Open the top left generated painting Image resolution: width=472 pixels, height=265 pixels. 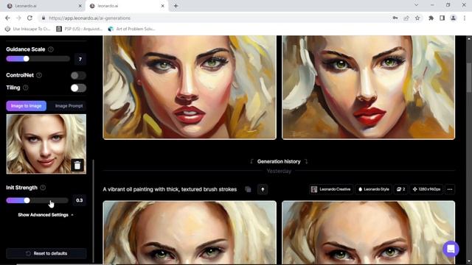190,88
